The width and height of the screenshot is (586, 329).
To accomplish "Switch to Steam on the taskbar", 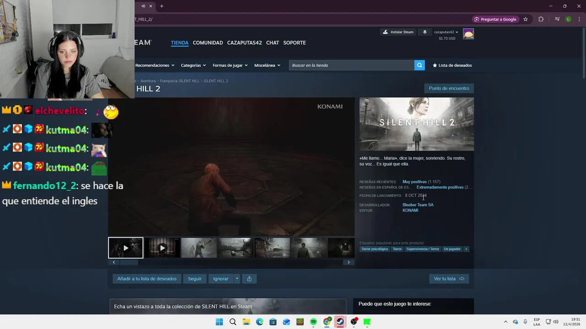I will (x=340, y=322).
